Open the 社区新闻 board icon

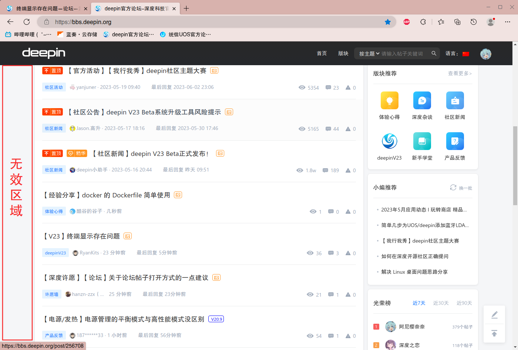tap(455, 100)
